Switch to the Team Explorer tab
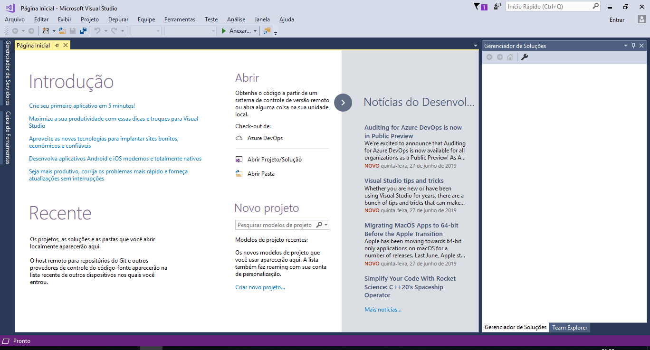 point(570,328)
